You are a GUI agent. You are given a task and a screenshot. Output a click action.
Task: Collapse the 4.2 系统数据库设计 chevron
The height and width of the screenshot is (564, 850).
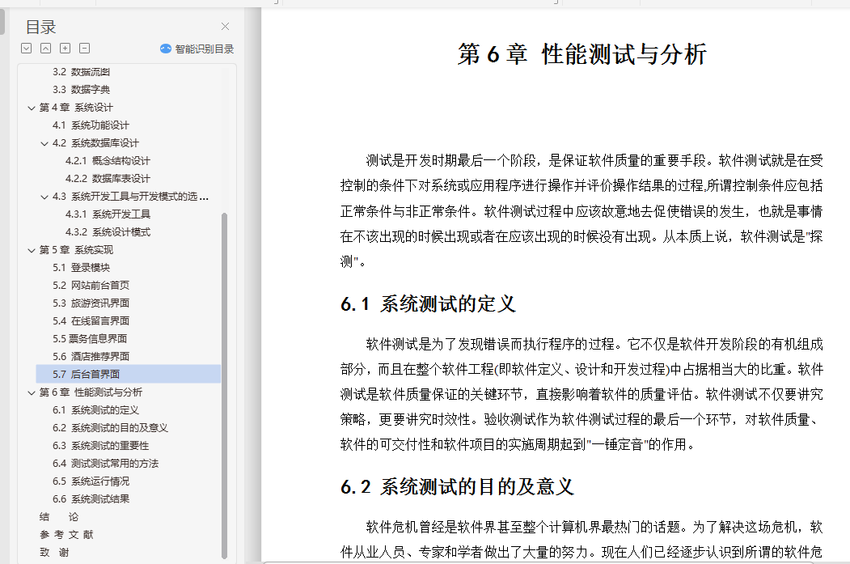pos(44,144)
